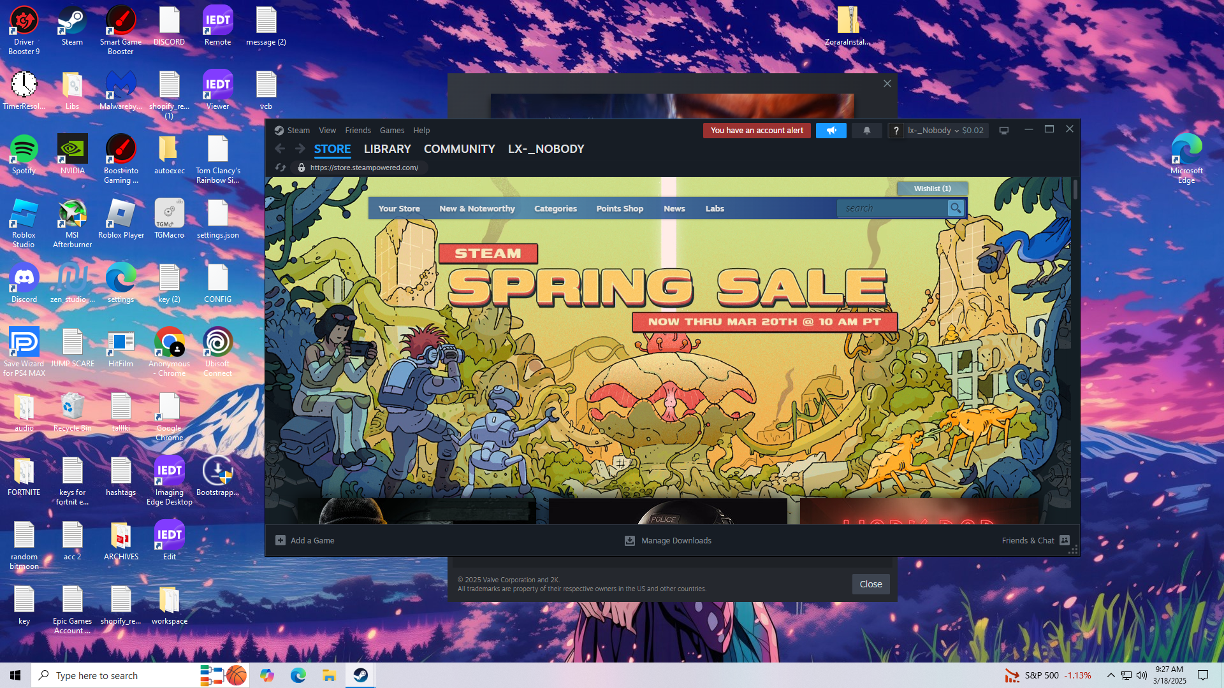Screen dimensions: 1224x688
Task: Click the Manage Downloads icon
Action: click(x=629, y=540)
